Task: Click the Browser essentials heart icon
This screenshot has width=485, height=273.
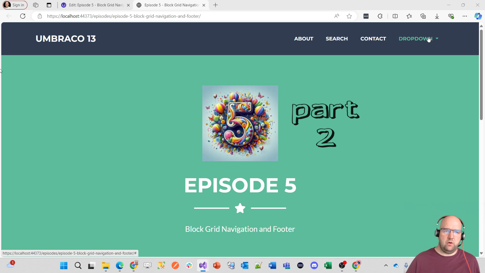Action: (x=451, y=16)
